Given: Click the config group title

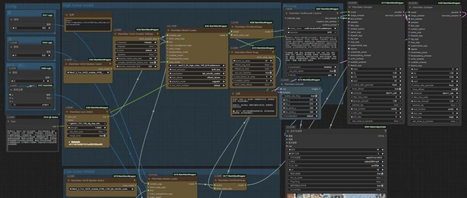Looking at the screenshot, I should pyautogui.click(x=11, y=6).
